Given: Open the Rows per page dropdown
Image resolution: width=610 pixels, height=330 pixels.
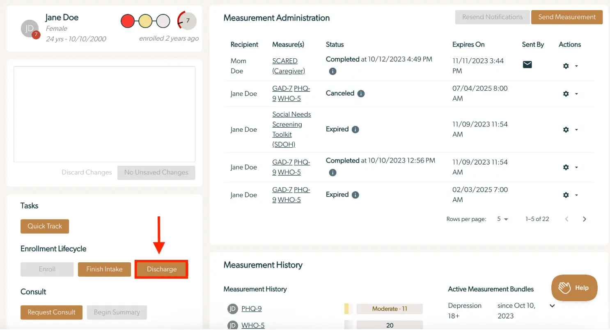Looking at the screenshot, I should click(502, 219).
